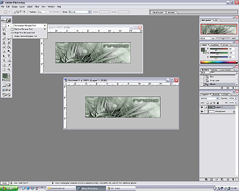
Task: Select the Crop tool
Action: [4, 34]
